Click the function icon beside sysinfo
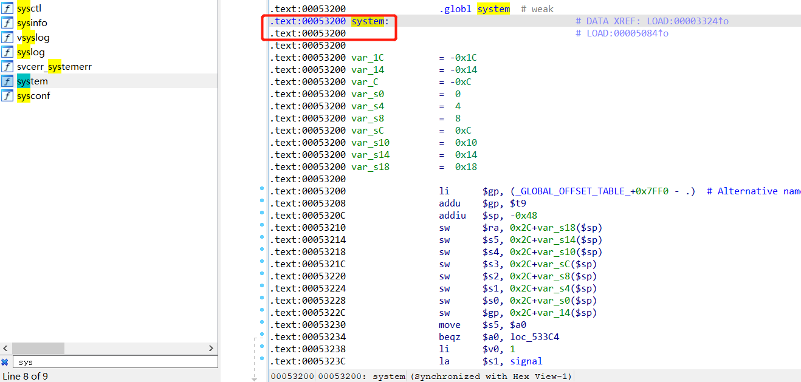This screenshot has height=382, width=801. [x=7, y=23]
